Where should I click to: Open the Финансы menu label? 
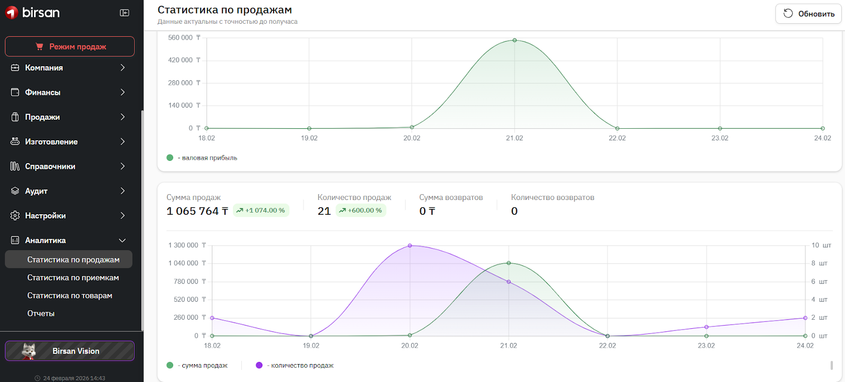pyautogui.click(x=43, y=92)
